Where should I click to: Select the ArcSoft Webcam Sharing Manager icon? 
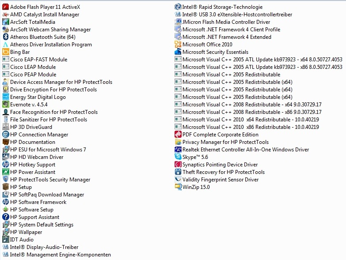click(x=5, y=30)
